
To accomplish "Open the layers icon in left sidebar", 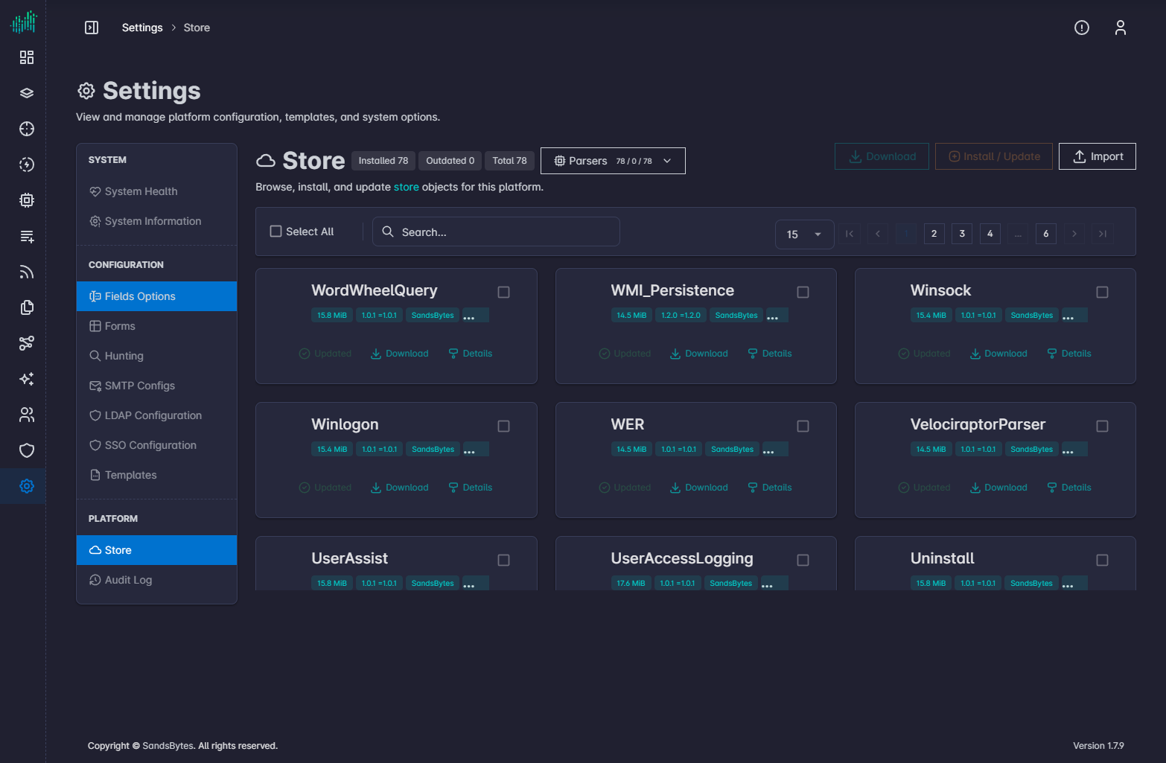I will pos(27,93).
